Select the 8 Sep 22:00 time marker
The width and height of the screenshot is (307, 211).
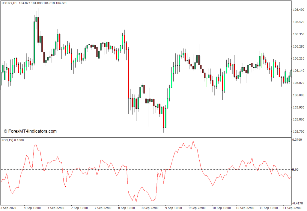click(x=150, y=208)
